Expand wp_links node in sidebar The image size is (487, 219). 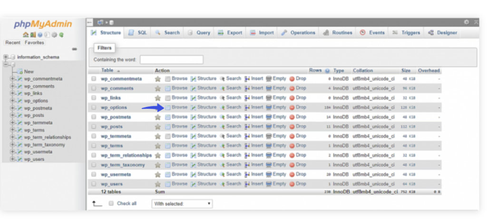tap(12, 94)
